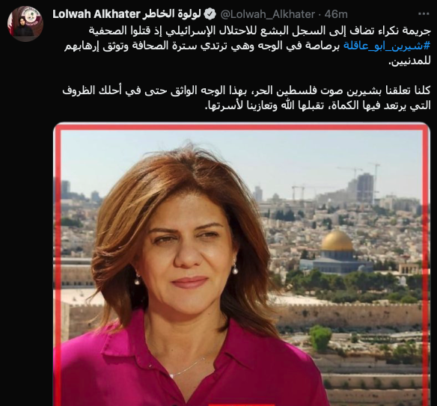Follow the hashtag #شيرين_ابو_عاقلة
437x406 pixels.
387,46
